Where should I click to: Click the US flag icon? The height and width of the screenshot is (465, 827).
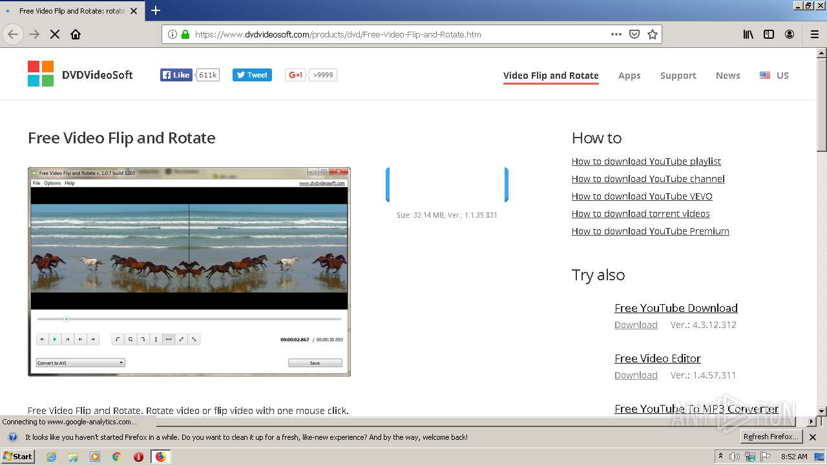[x=765, y=75]
